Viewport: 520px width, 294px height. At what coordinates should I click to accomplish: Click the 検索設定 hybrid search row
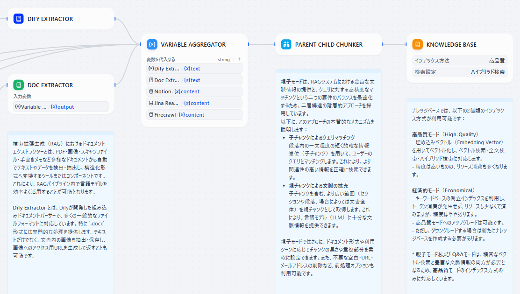459,72
